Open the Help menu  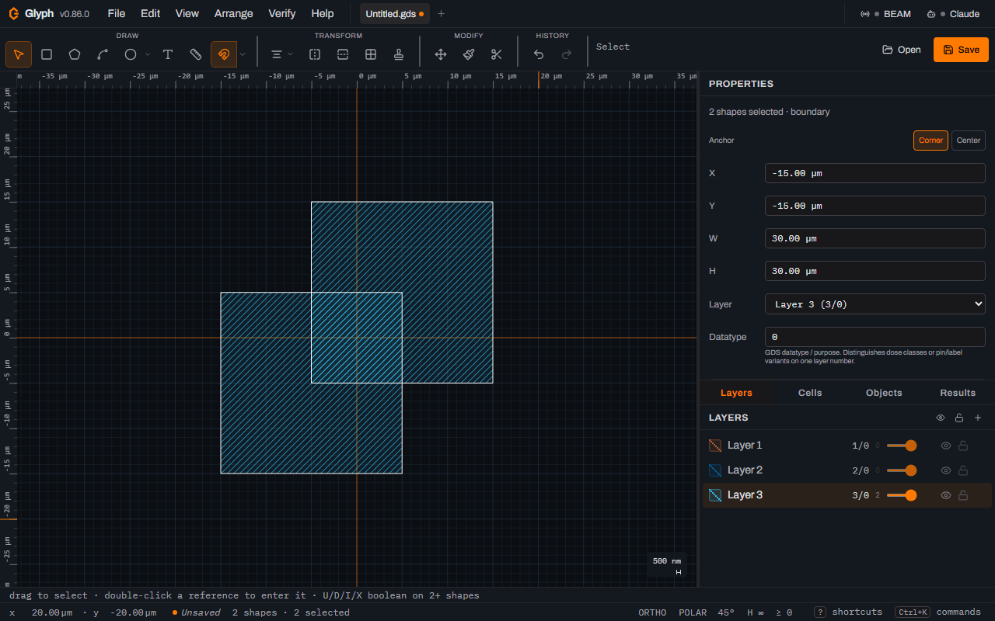pos(323,14)
